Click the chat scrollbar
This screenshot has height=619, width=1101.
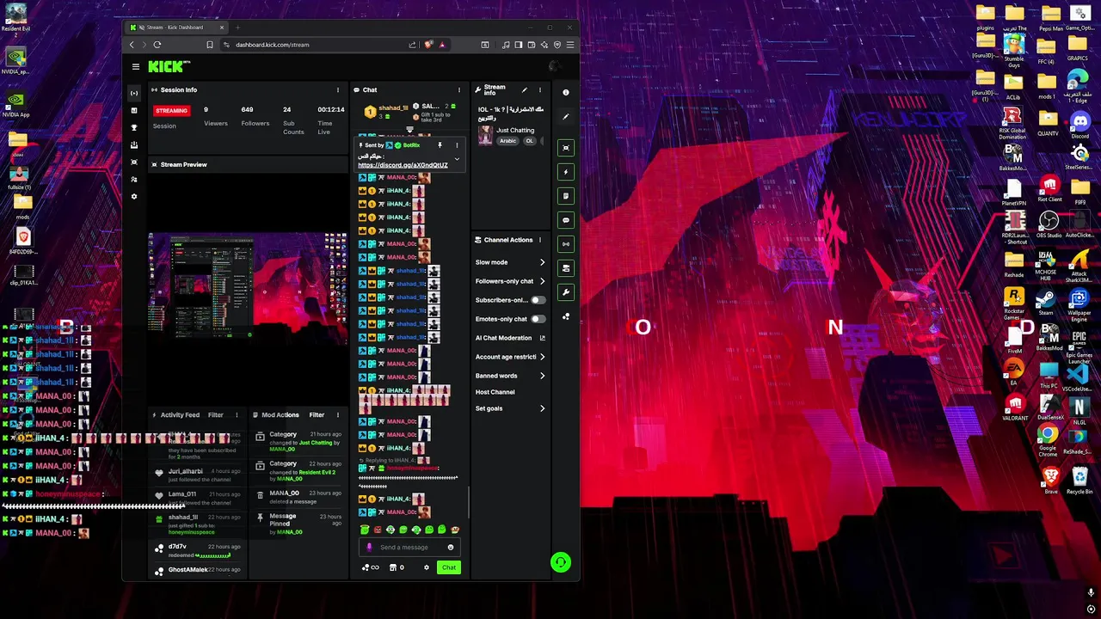[x=469, y=501]
